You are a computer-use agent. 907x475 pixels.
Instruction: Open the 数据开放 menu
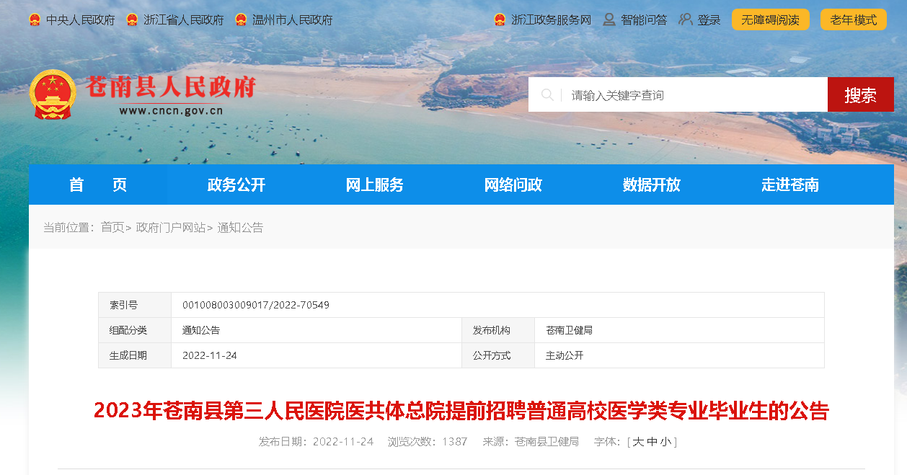pos(652,185)
